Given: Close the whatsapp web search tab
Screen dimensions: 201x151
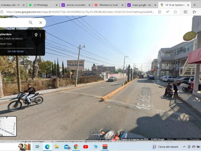Looking at the screenshot, I should click(24, 5).
